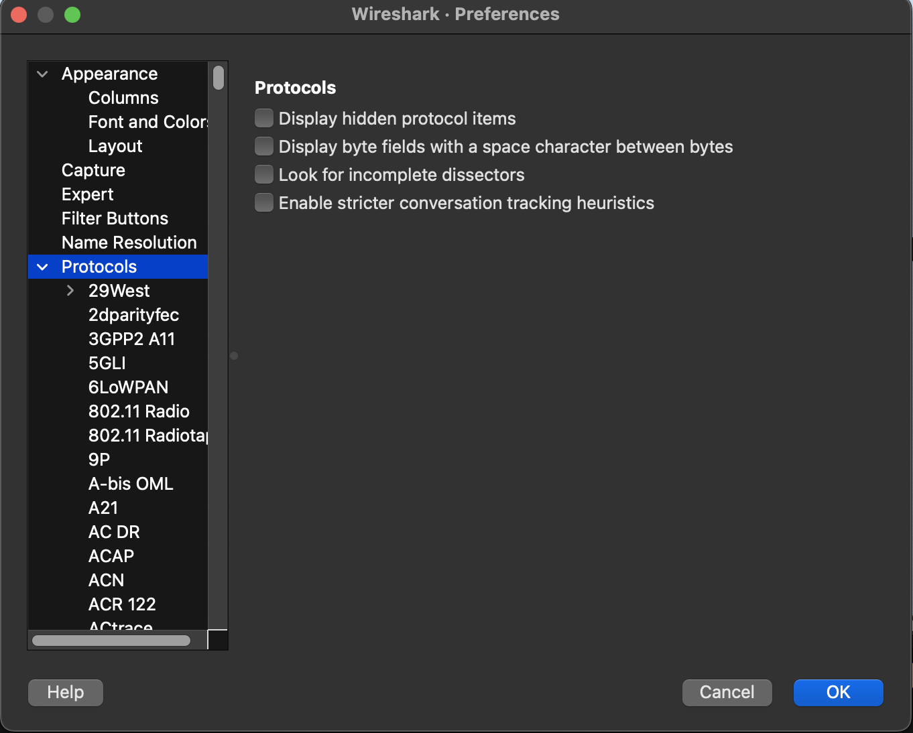Collapse the Protocols tree chevron
This screenshot has height=733, width=913.
[x=43, y=267]
